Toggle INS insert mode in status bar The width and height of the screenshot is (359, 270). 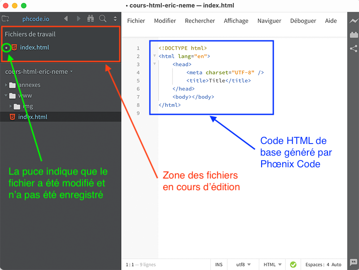(x=219, y=265)
